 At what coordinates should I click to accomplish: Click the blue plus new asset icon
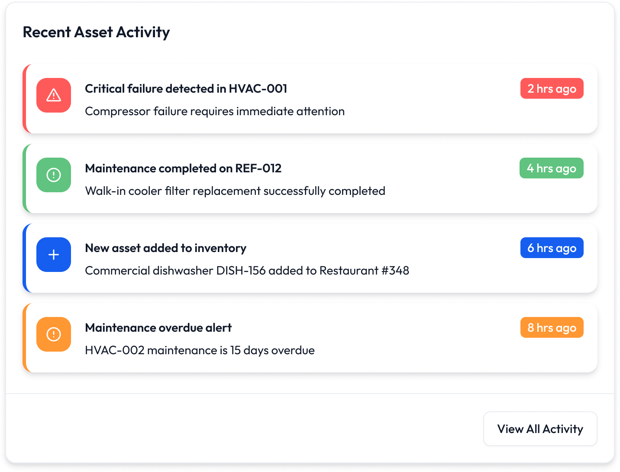(x=54, y=255)
